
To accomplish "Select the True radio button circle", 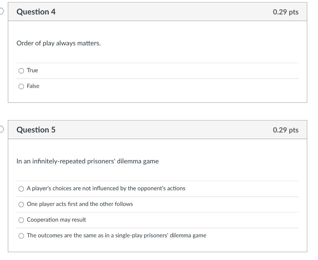I will tap(21, 71).
